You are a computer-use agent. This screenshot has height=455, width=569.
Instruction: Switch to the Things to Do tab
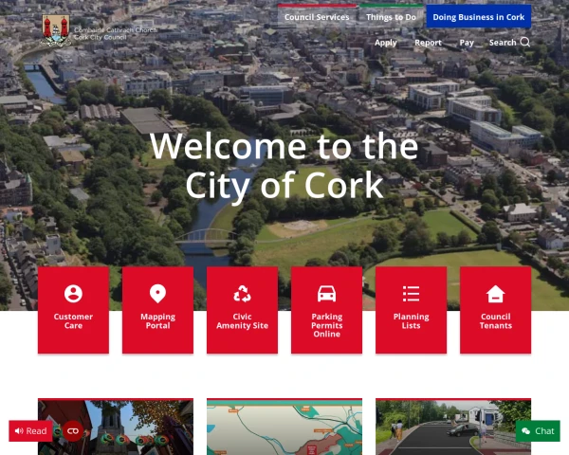click(x=393, y=17)
